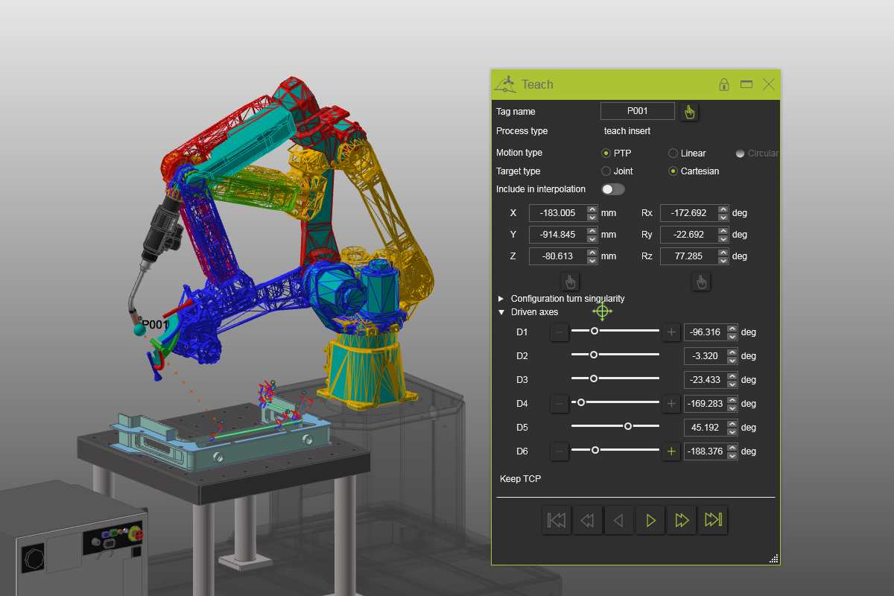Click the Tag name field P001
The height and width of the screenshot is (596, 894).
tap(638, 112)
